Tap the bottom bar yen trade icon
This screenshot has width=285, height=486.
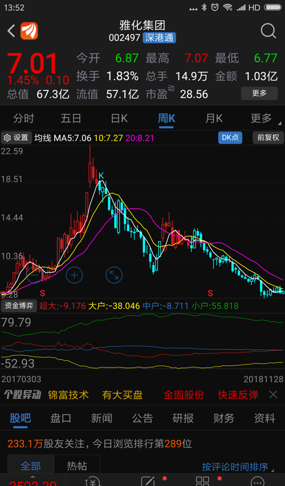[x=92, y=481]
